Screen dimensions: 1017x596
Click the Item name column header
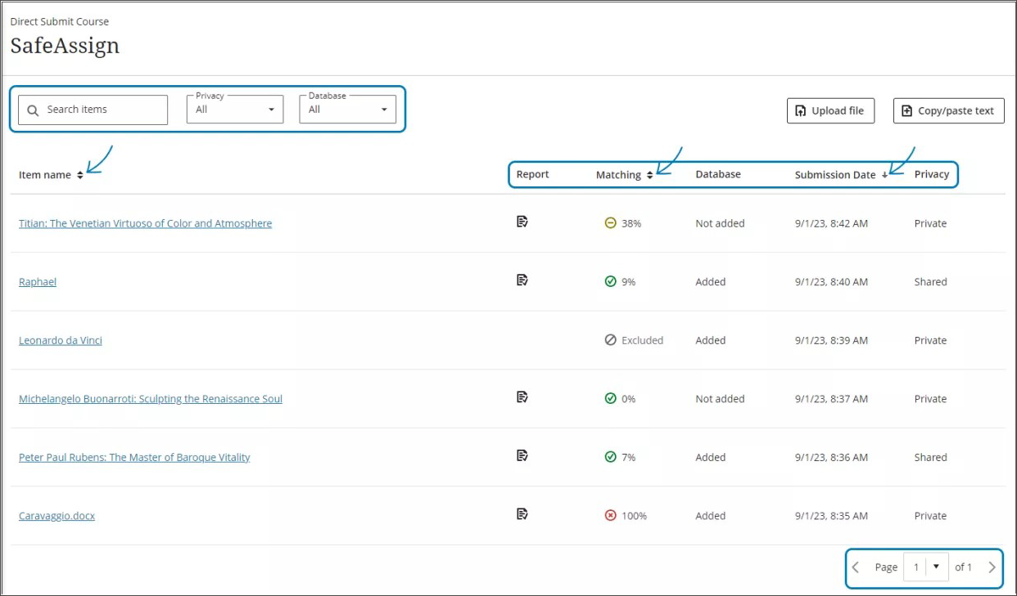[45, 175]
